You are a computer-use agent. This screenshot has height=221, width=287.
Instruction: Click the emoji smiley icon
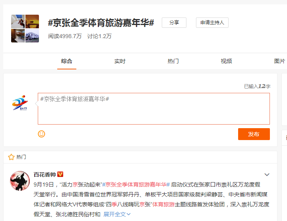(x=41, y=134)
